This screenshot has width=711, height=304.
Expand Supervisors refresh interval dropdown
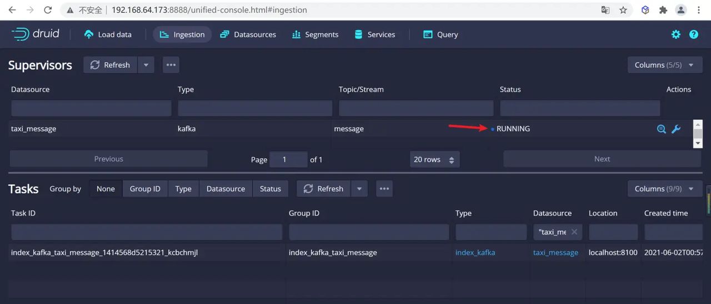click(x=146, y=65)
